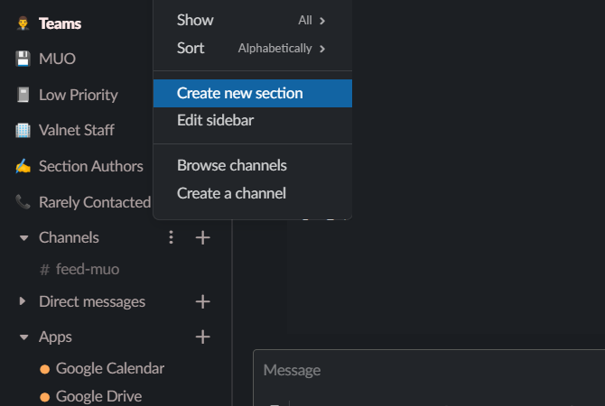The height and width of the screenshot is (406, 605).
Task: Click the Rarely Contacted phone icon
Action: pos(23,202)
